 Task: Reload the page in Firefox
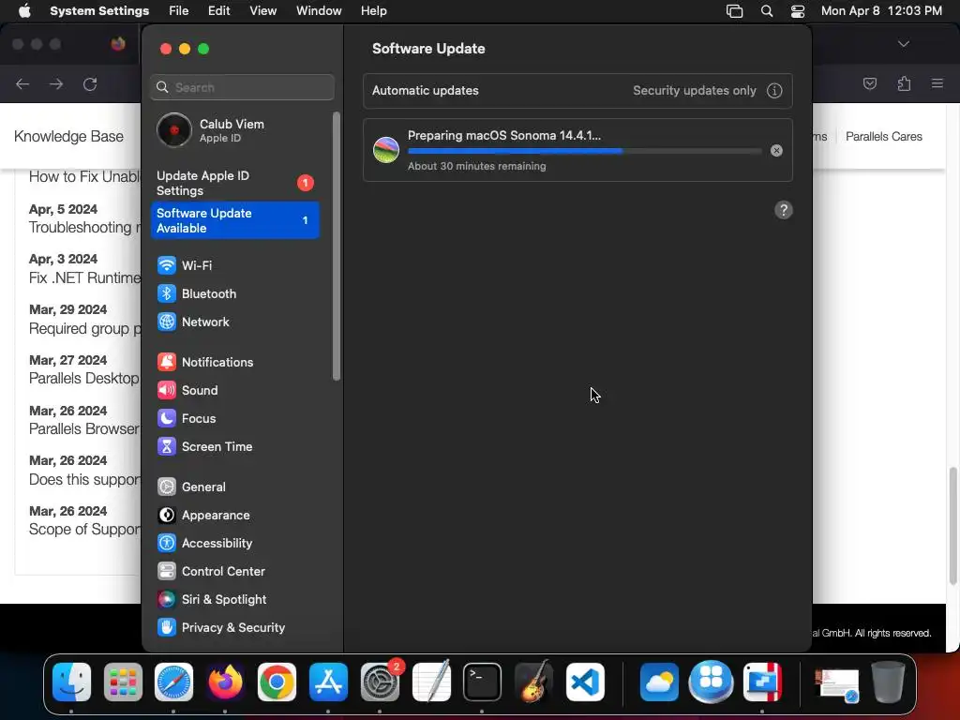91,84
